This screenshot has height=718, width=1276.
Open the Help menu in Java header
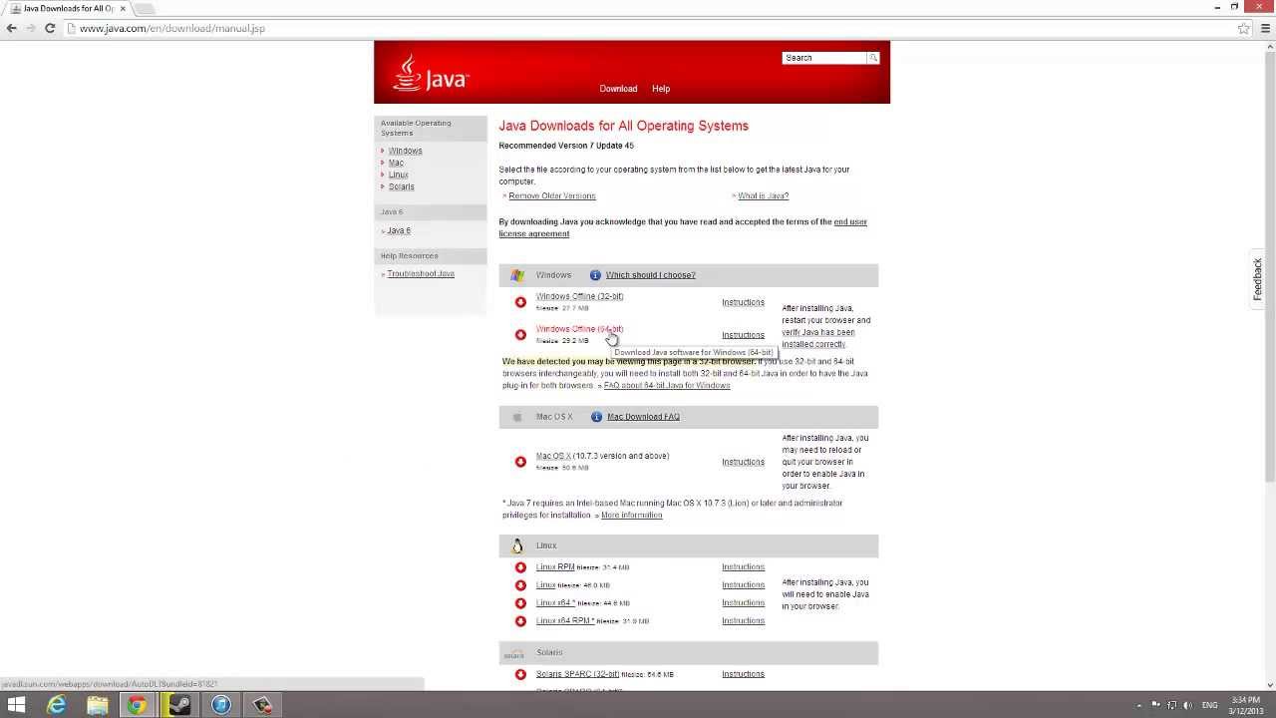click(x=661, y=89)
